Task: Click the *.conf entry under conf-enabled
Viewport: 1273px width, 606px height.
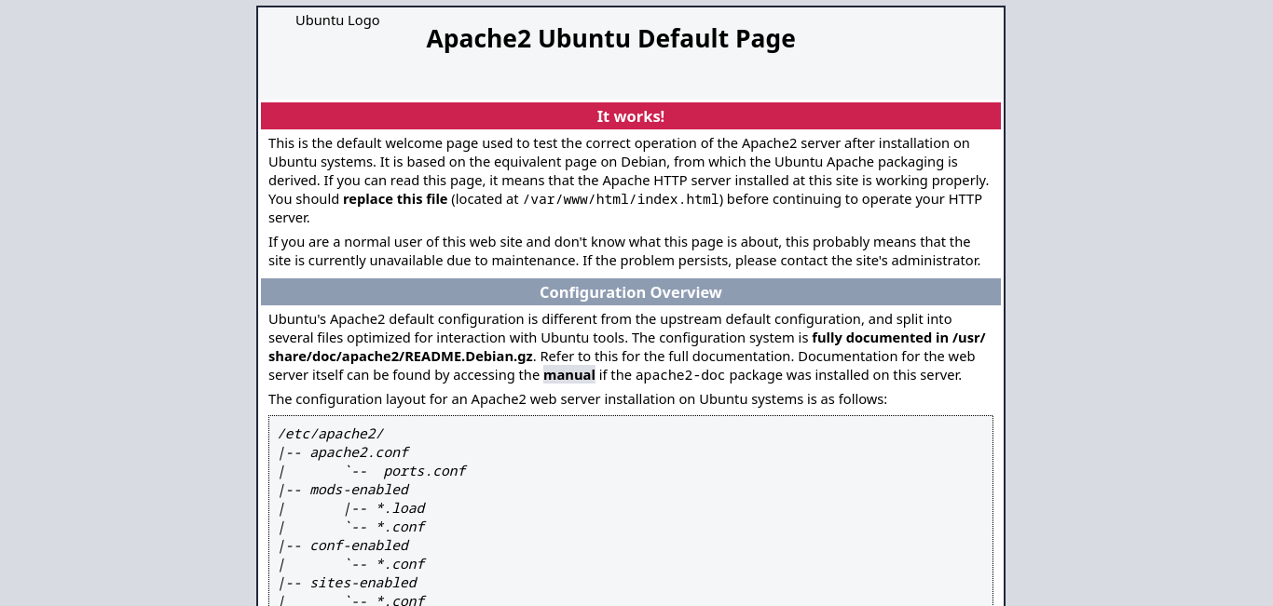Action: click(400, 564)
